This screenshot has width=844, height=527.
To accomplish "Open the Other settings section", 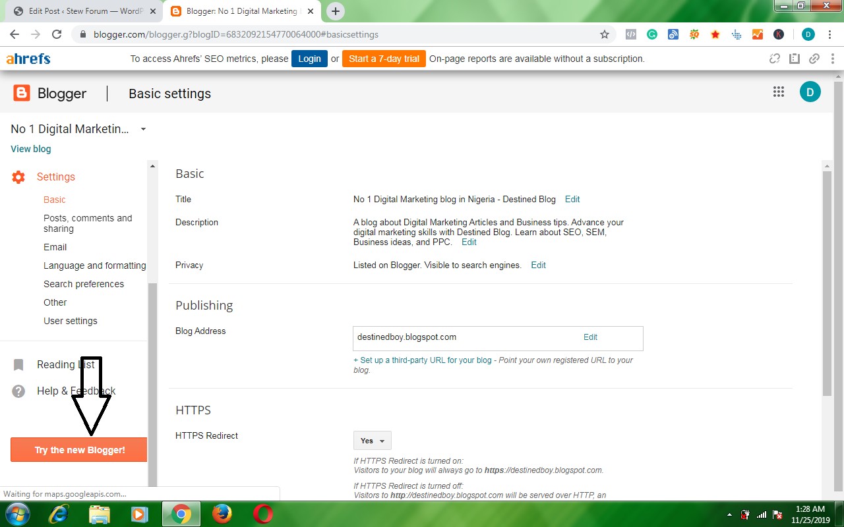I will pos(55,302).
